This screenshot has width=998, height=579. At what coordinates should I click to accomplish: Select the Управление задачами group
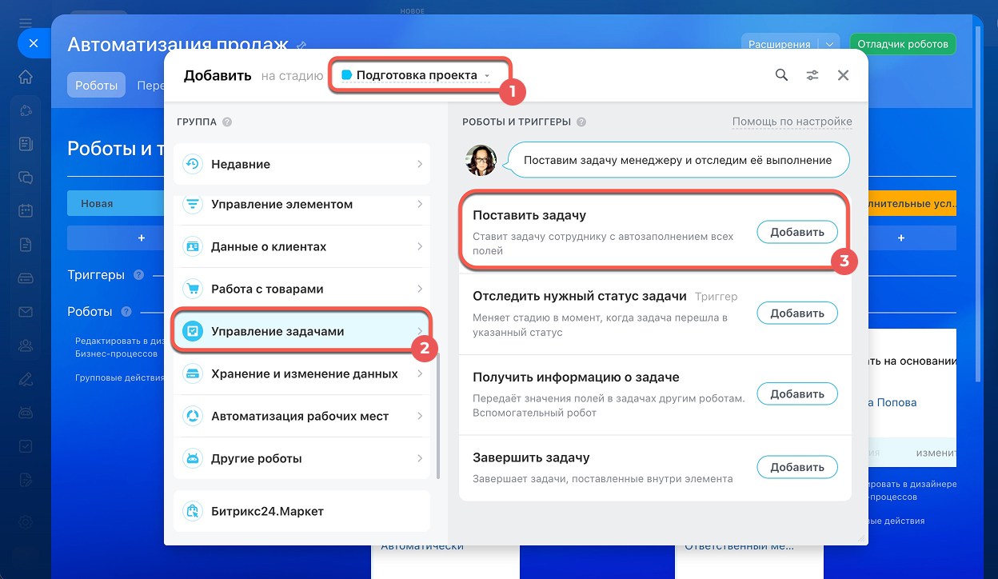coord(301,331)
